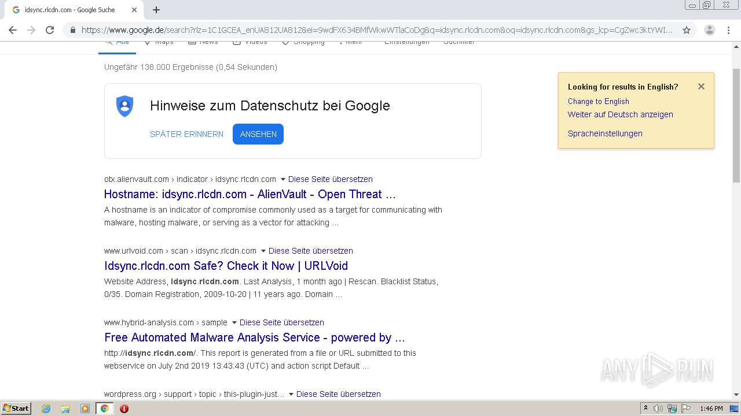Open the Chrome three-dot menu

[728, 30]
